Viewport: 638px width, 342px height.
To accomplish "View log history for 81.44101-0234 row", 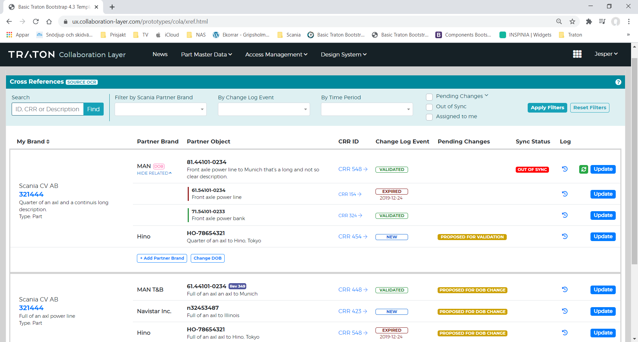I will coord(565,169).
